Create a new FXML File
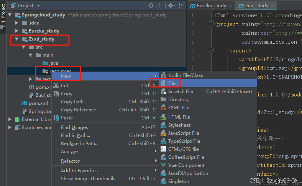This screenshot has width=302, height=186. click(208, 108)
